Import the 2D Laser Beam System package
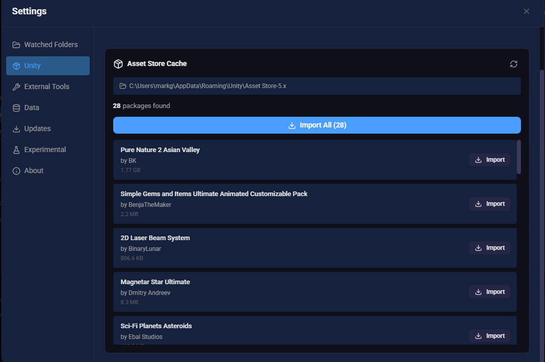The width and height of the screenshot is (545, 362). (489, 247)
